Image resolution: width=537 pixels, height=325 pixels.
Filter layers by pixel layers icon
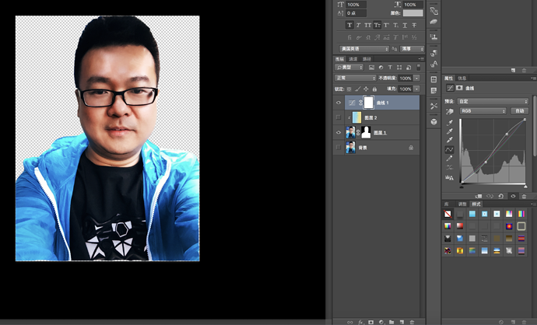371,68
